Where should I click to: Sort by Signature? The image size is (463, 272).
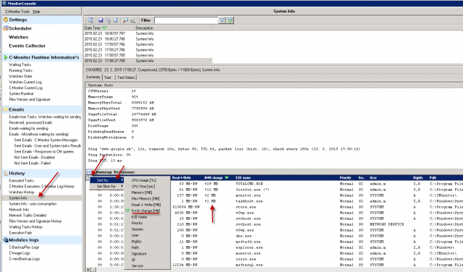(139, 254)
